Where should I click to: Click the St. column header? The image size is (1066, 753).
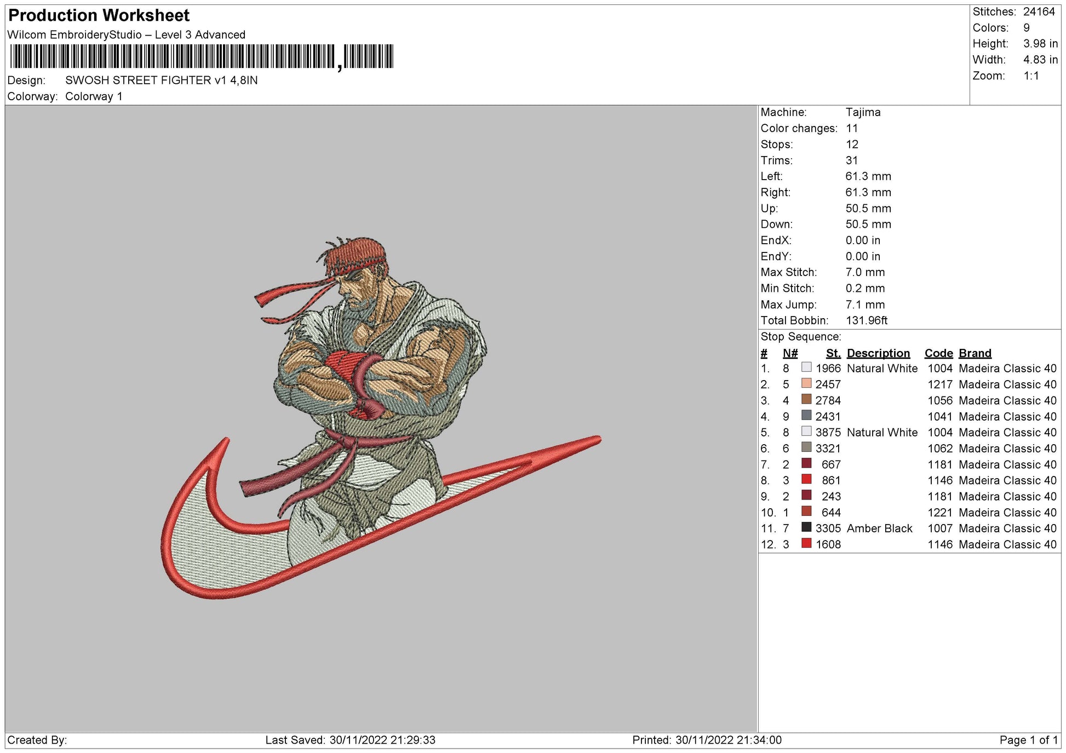point(833,353)
